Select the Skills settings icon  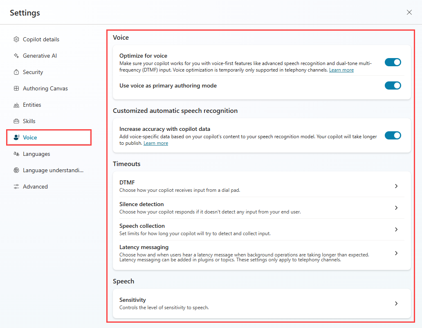click(16, 121)
